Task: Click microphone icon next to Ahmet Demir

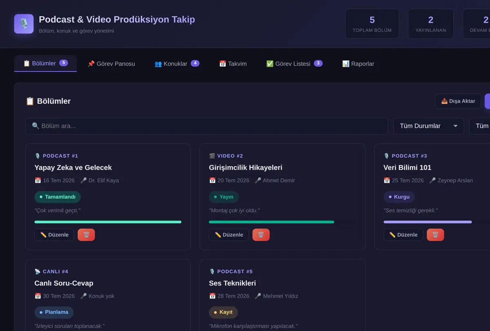Action: (258, 180)
